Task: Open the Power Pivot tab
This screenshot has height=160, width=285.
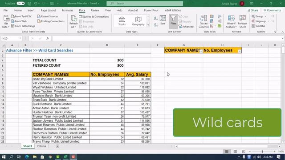Action: point(151,10)
